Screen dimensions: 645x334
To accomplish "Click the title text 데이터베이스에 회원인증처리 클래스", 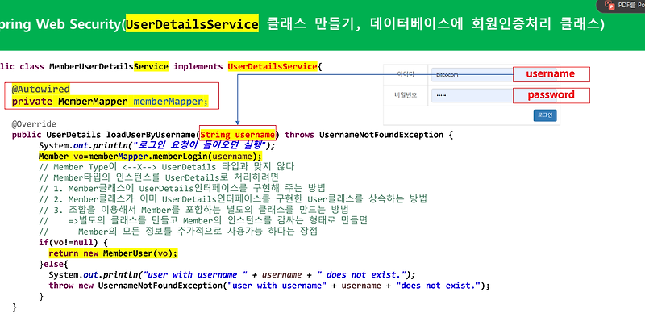I will coord(485,24).
